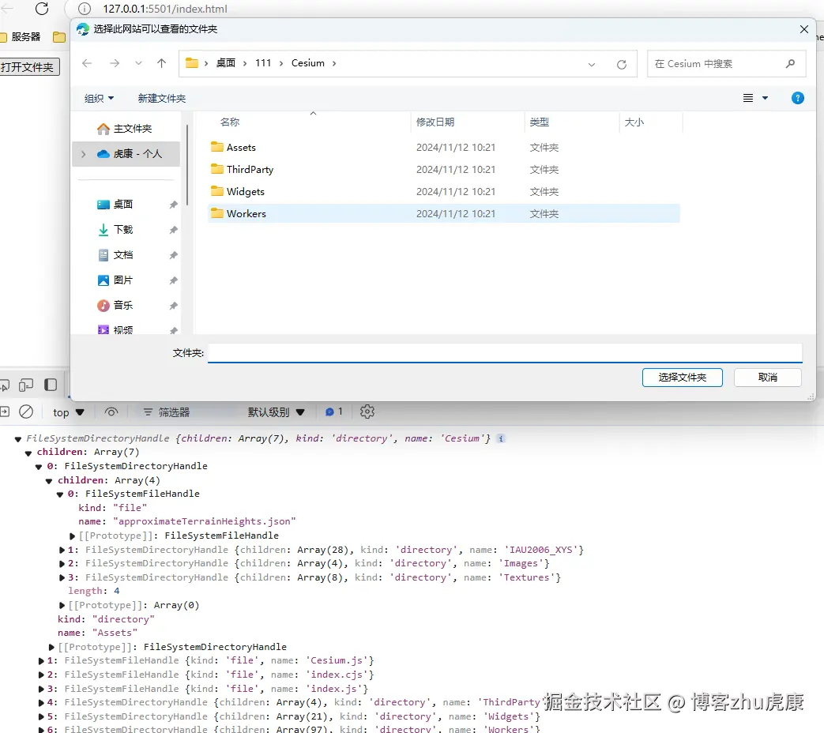The width and height of the screenshot is (824, 733).
Task: Open the top context dropdown
Action: tap(68, 413)
